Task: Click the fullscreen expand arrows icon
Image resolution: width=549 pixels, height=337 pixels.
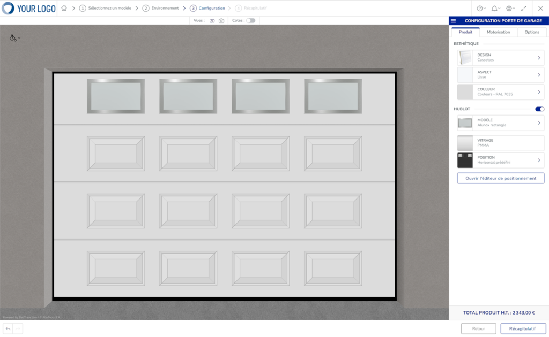Action: 524,9
